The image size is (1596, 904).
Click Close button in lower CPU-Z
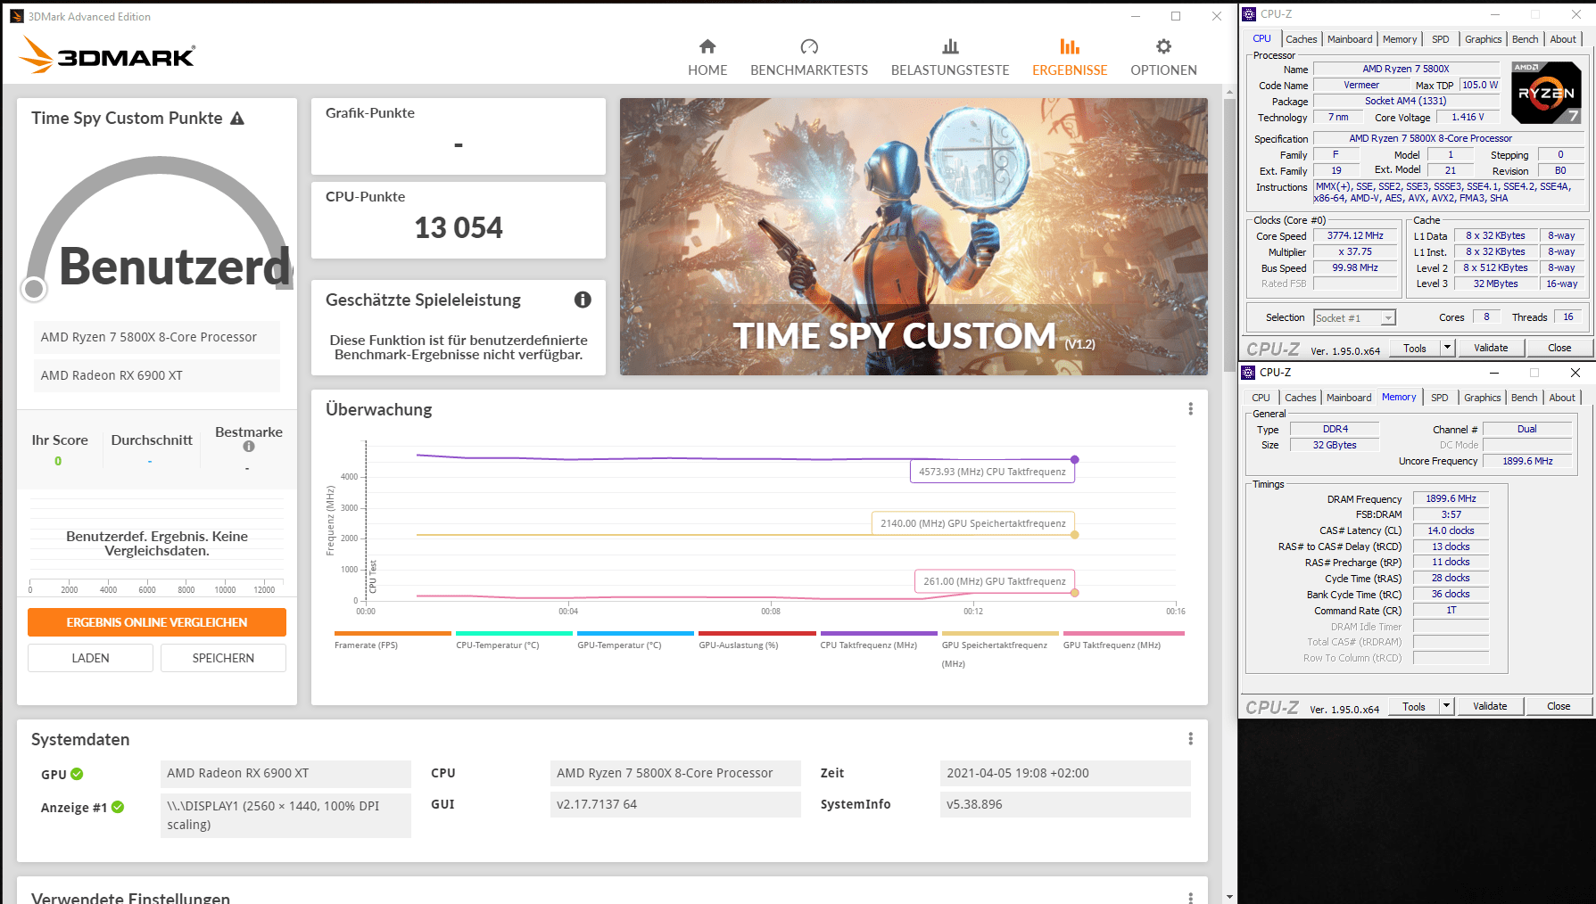(x=1559, y=706)
